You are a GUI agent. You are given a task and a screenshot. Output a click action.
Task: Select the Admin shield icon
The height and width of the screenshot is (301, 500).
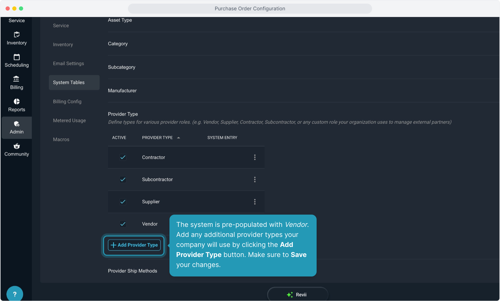pyautogui.click(x=17, y=124)
